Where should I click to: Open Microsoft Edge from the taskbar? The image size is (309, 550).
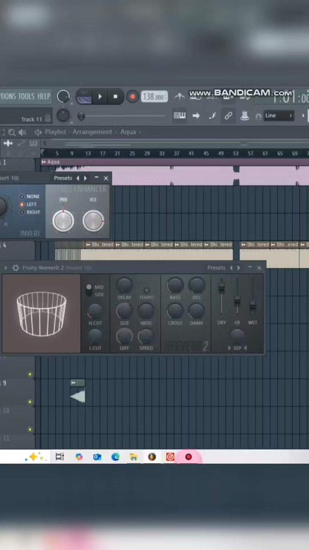(x=115, y=457)
